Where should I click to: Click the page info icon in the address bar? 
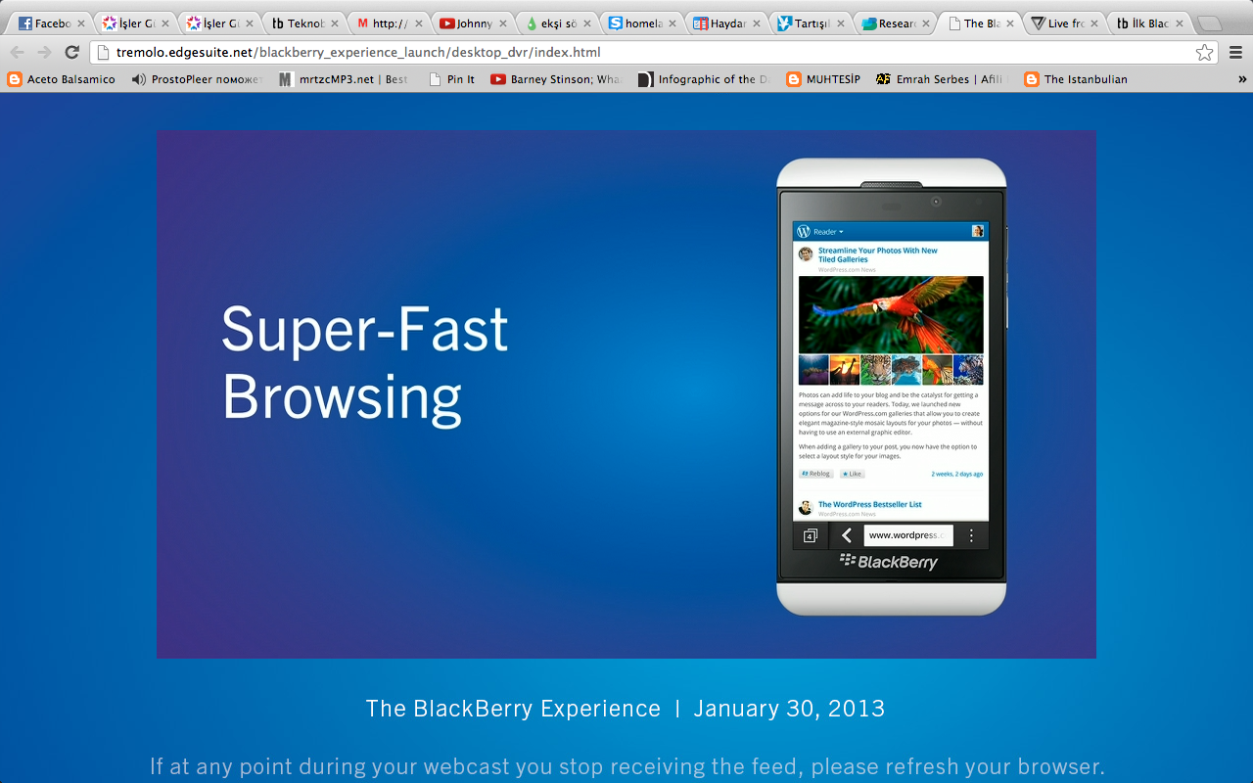(x=102, y=53)
